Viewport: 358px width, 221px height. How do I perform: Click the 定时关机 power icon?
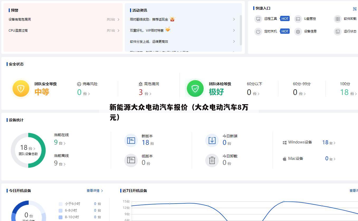258,31
